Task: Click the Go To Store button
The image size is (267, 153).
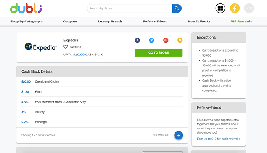Action: coord(159,52)
